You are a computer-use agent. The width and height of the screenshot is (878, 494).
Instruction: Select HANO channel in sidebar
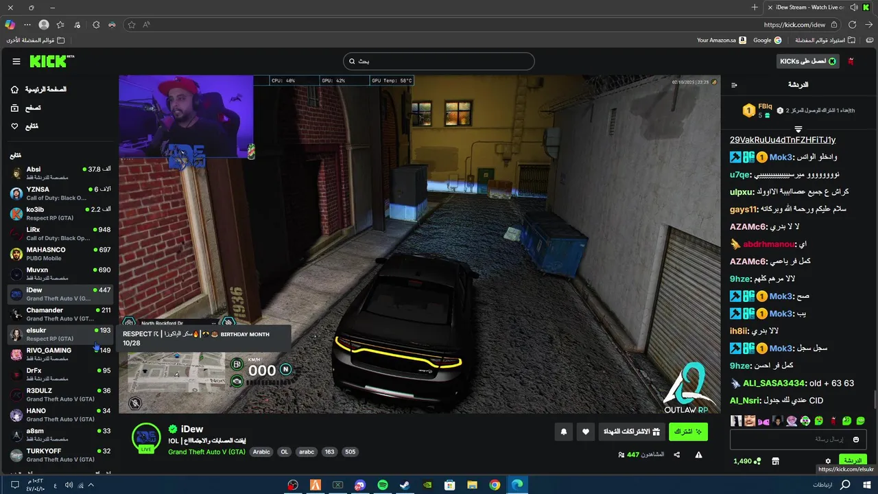pos(60,414)
